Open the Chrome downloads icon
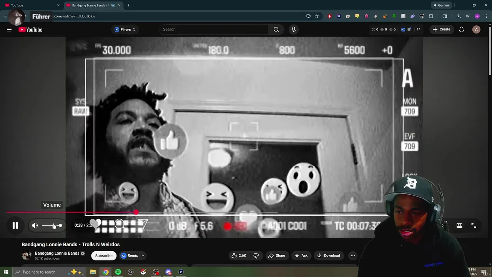The image size is (492, 277). [459, 16]
